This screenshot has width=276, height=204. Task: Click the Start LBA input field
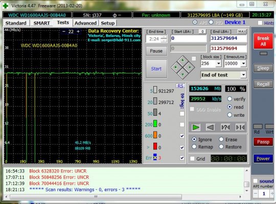click(x=188, y=38)
